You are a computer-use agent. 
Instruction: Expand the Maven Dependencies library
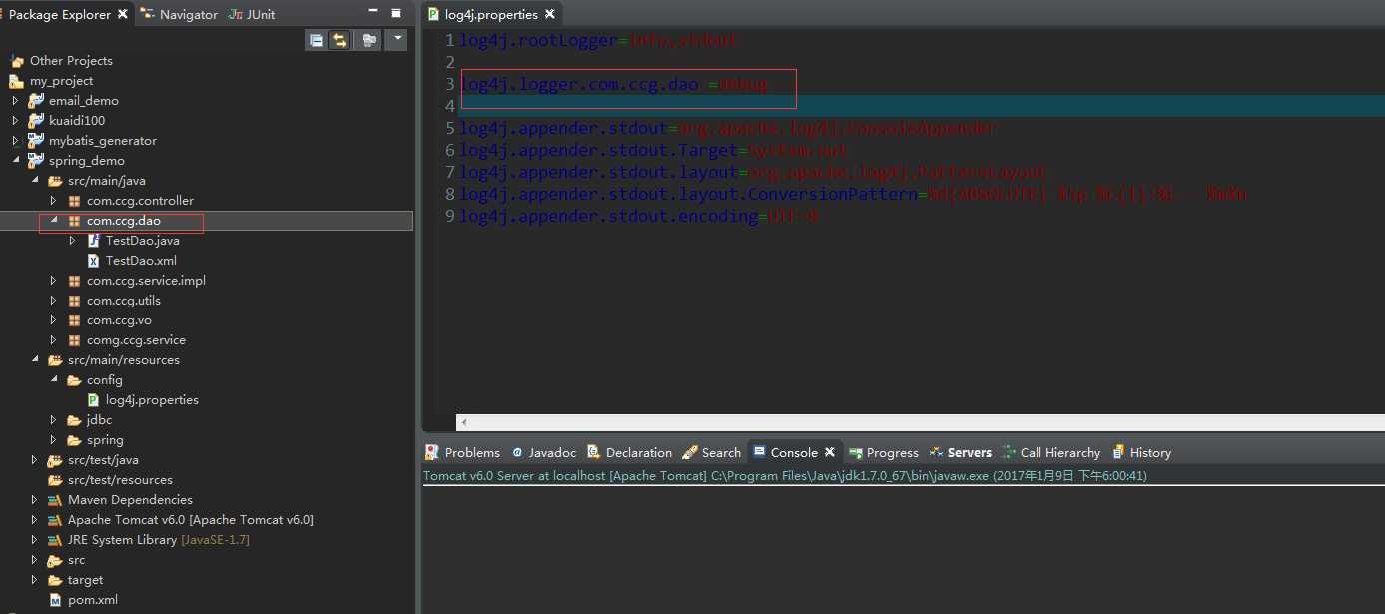point(35,499)
